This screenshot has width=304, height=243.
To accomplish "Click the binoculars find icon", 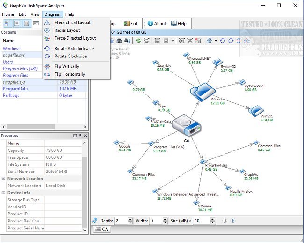I will click(x=119, y=41).
